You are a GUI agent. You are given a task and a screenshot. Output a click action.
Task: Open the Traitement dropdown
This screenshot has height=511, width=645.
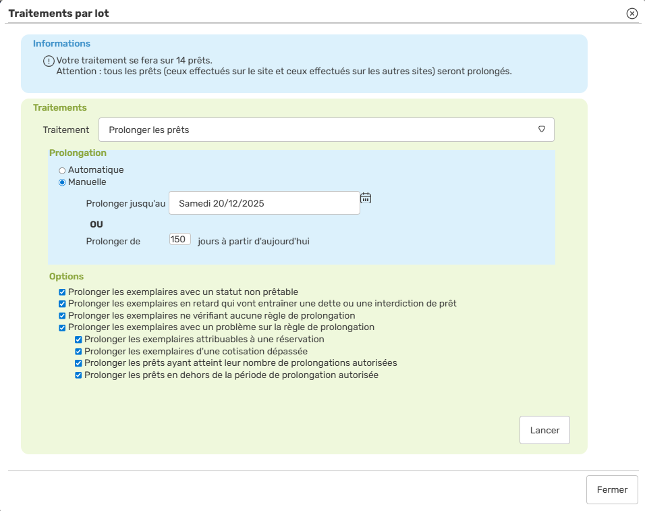click(326, 130)
